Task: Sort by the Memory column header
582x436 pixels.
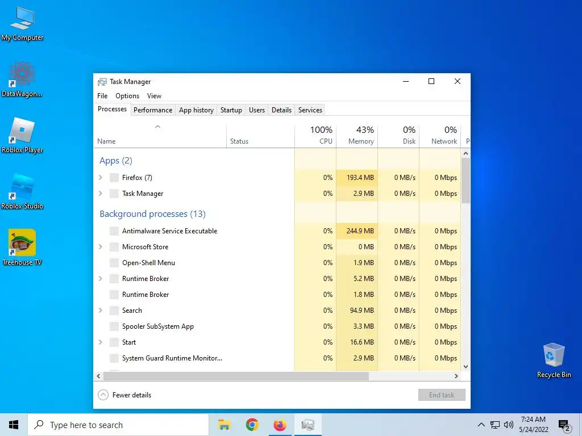Action: pos(357,135)
